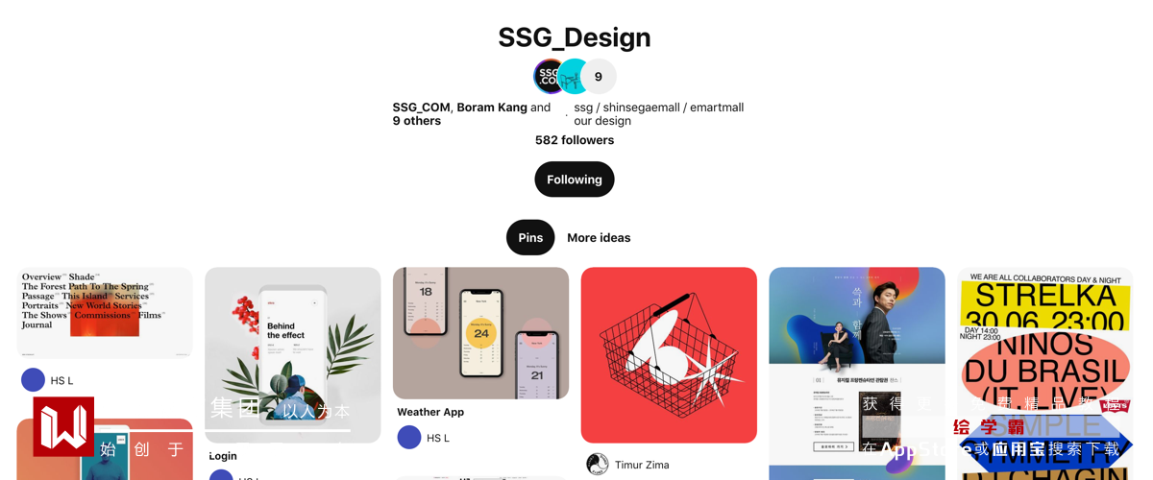Open the Korean man poster pin
This screenshot has height=480, width=1153.
click(857, 373)
